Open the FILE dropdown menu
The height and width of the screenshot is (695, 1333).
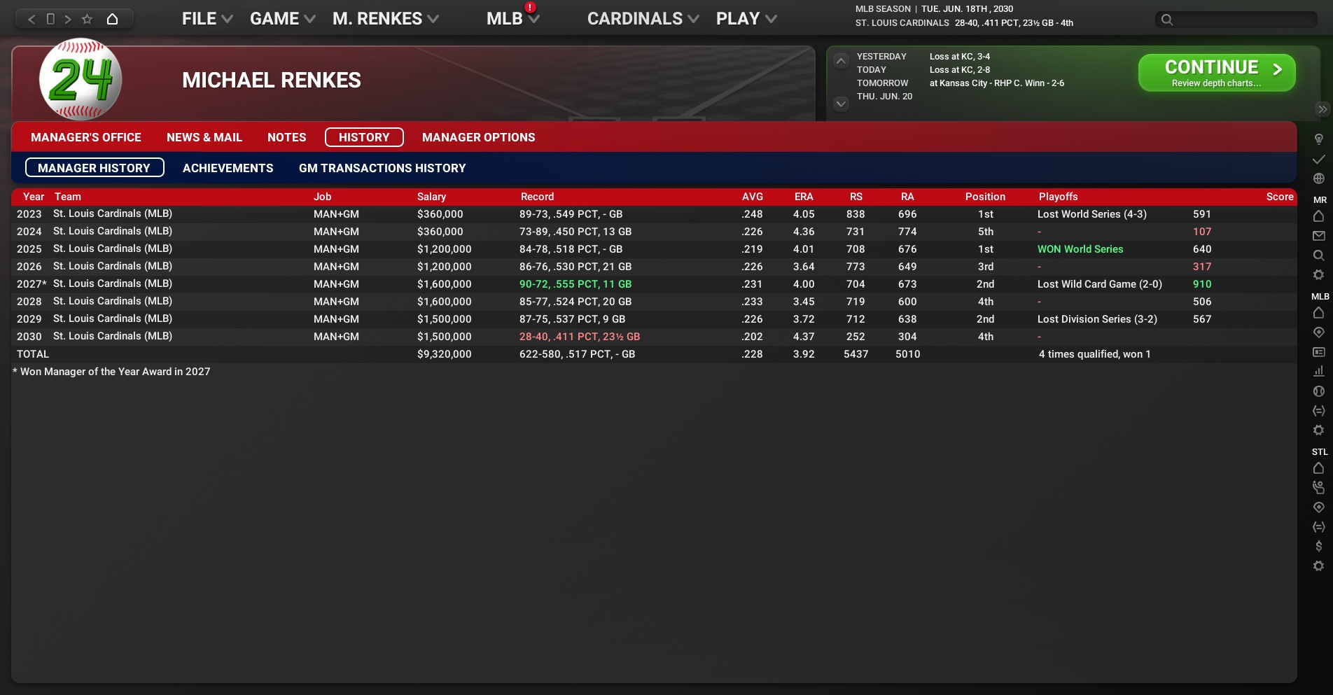tap(207, 19)
